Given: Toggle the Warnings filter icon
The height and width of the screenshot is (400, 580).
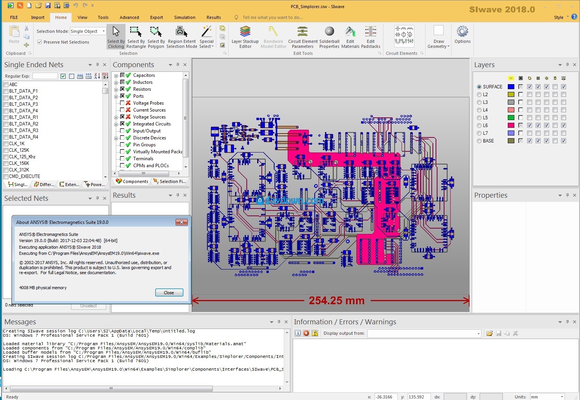Looking at the screenshot, I should [315, 333].
